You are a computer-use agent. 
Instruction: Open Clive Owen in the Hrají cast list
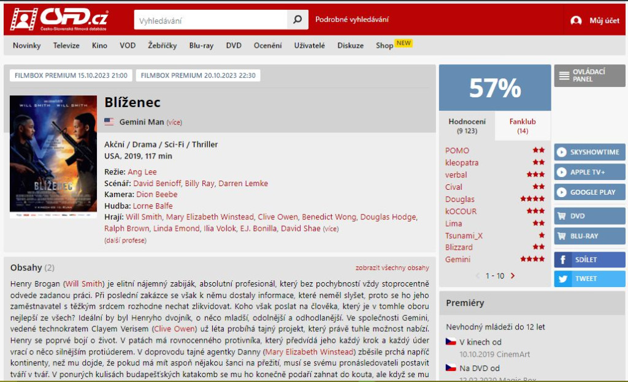tap(278, 217)
